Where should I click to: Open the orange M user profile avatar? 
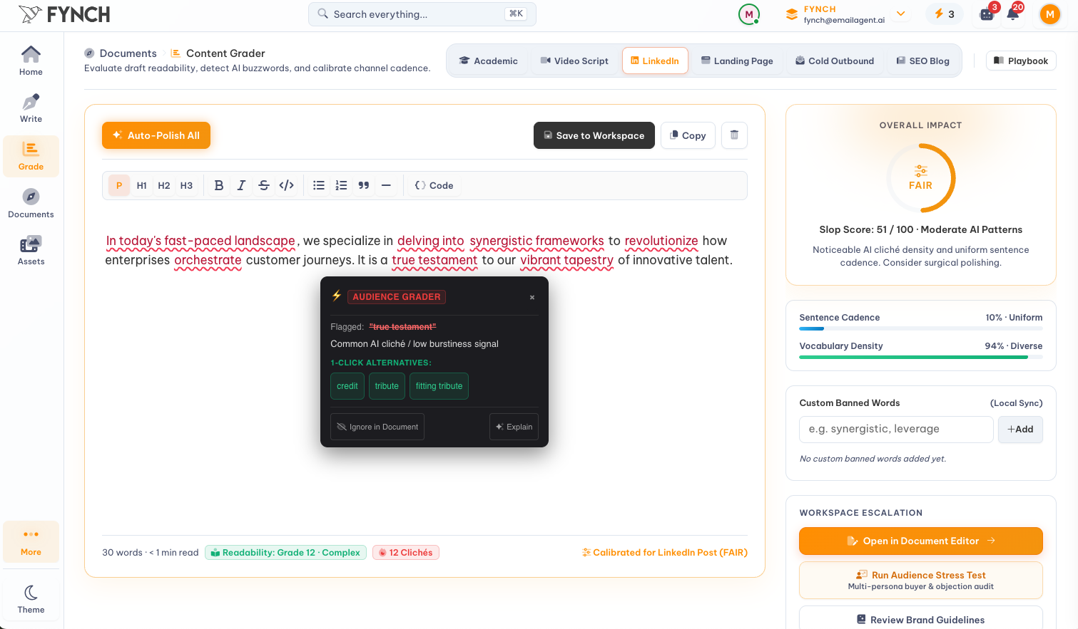pos(1049,14)
